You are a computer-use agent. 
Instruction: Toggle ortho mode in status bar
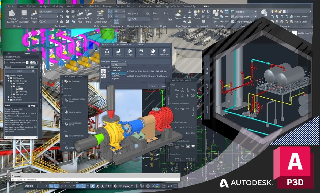[x=56, y=186]
